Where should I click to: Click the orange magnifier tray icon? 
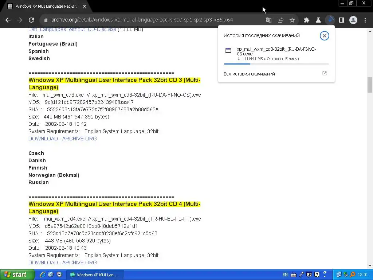(353, 275)
